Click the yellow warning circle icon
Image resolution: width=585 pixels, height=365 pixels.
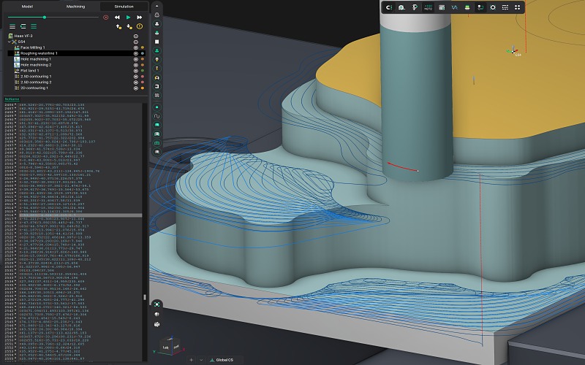tap(140, 26)
